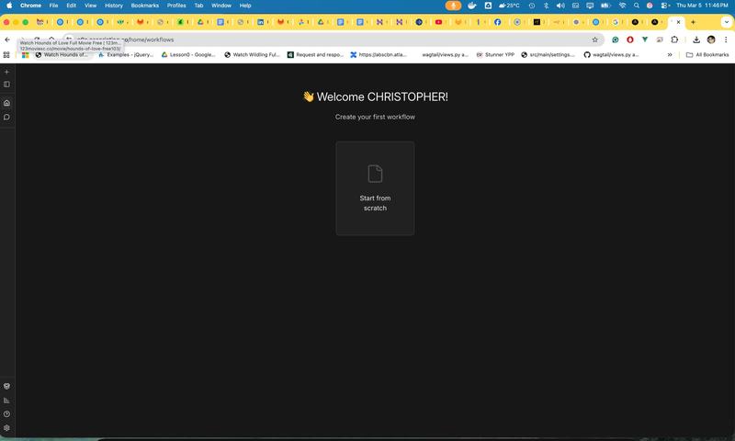Open the Bookmarks menu in menu bar
Screen dimensions: 735x441
[x=144, y=6]
